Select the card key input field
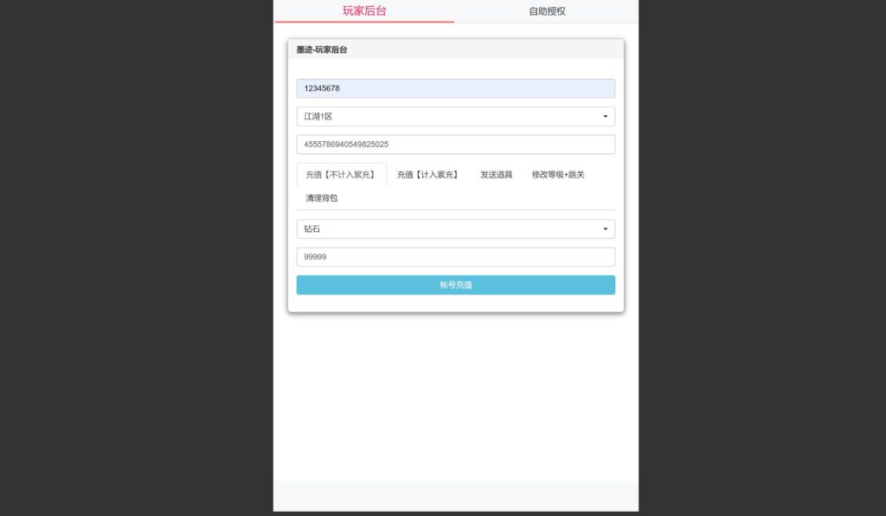This screenshot has width=886, height=516. (456, 144)
